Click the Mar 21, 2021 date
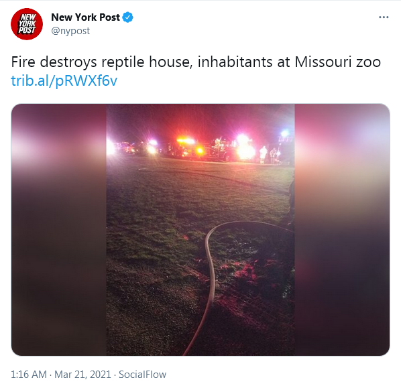 click(82, 375)
